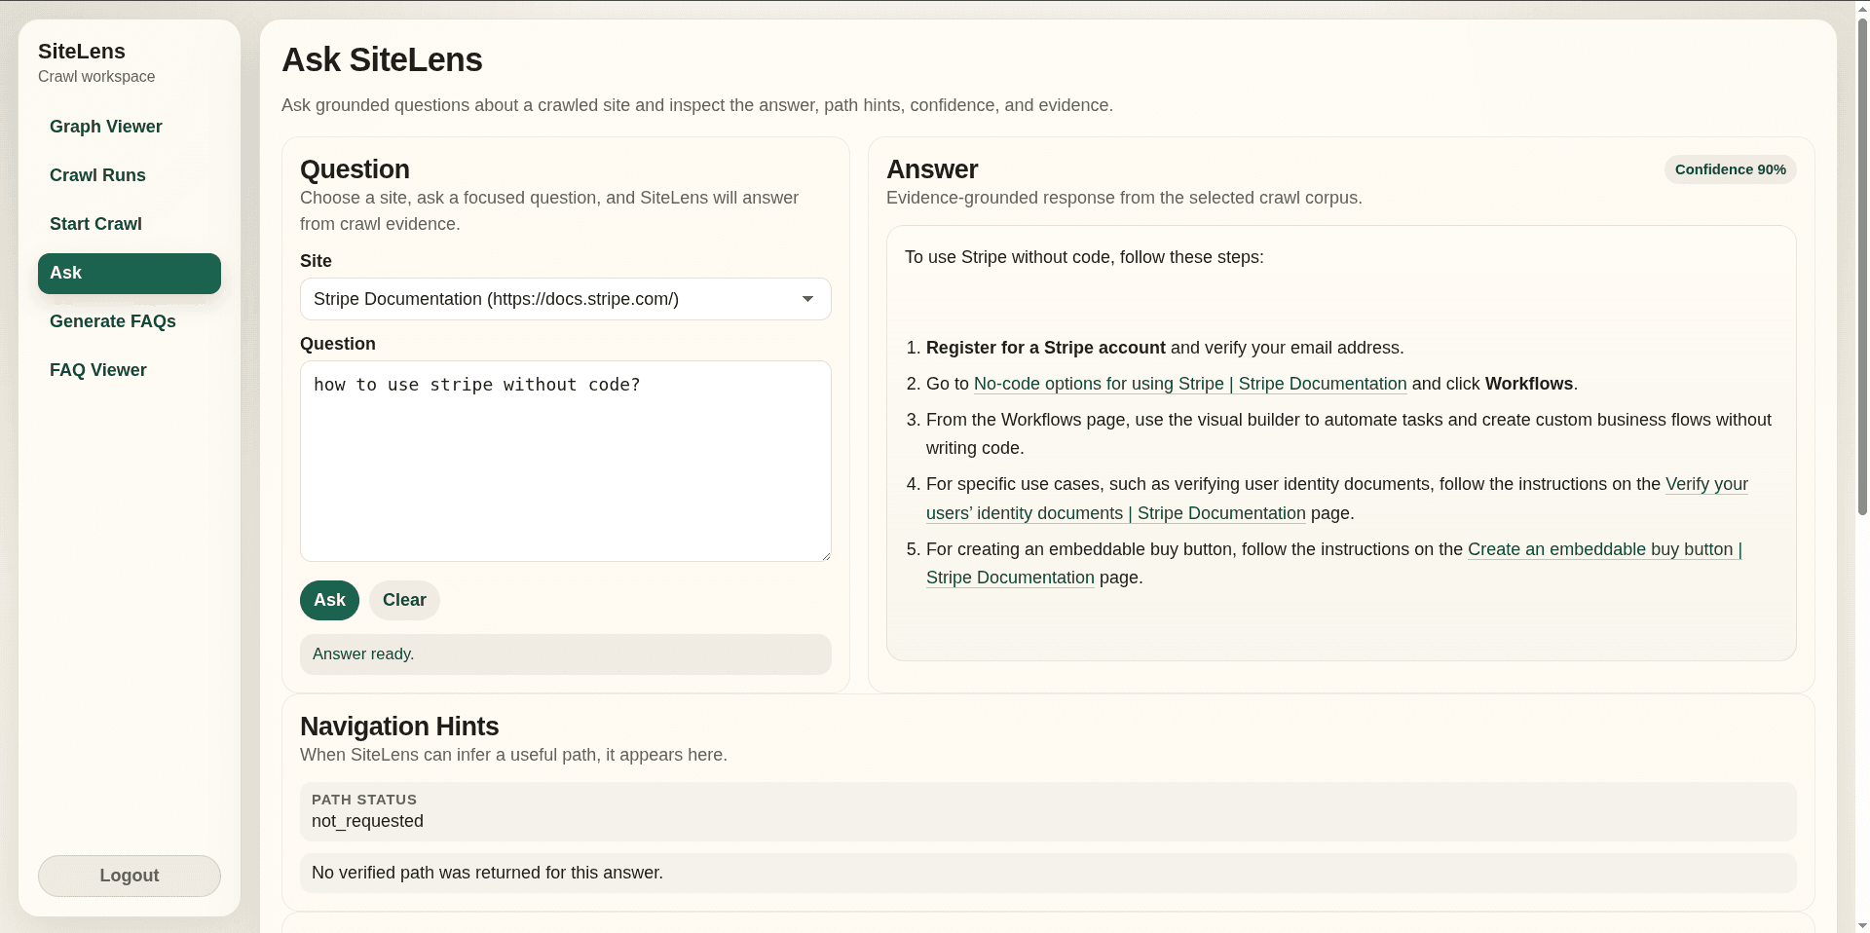Screen dimensions: 1870x933
Task: Click the scrollbar down arrow
Action: (x=1862, y=925)
